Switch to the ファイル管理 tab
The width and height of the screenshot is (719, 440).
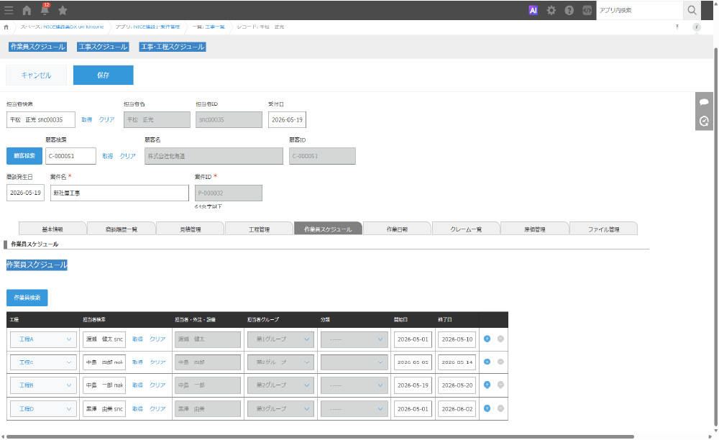tap(603, 229)
